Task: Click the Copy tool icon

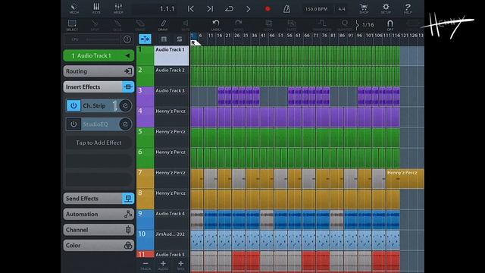Action: 268,25
